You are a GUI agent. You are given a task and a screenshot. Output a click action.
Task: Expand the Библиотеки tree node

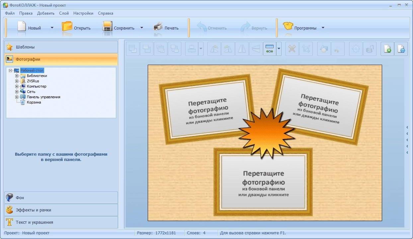pos(17,76)
